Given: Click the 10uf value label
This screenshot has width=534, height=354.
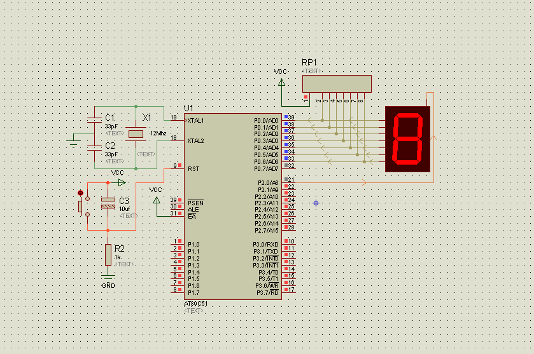Looking at the screenshot, I should coord(124,209).
